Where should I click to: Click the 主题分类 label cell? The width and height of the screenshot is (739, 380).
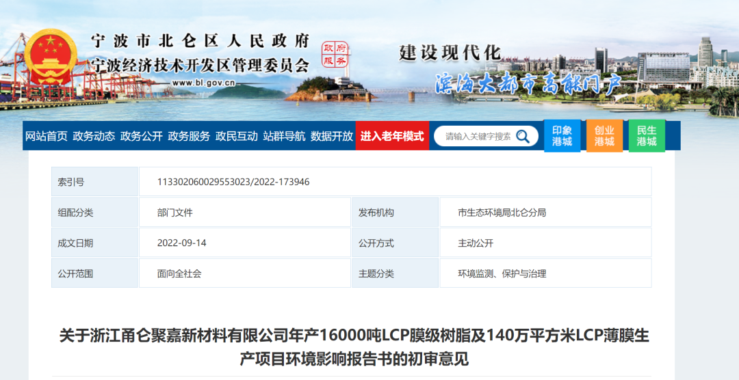pos(395,273)
